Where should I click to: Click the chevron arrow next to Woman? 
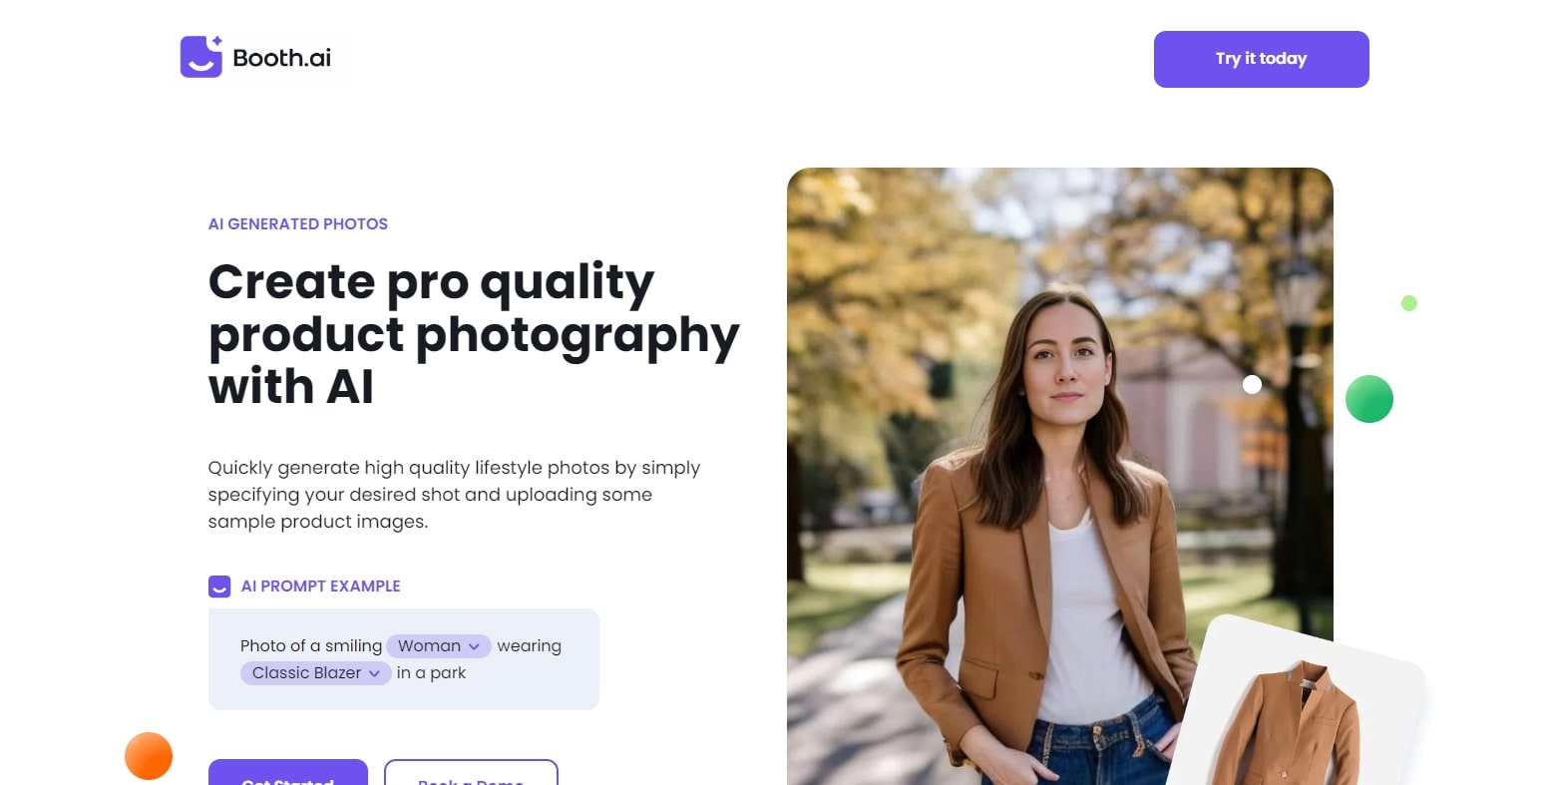tap(474, 646)
